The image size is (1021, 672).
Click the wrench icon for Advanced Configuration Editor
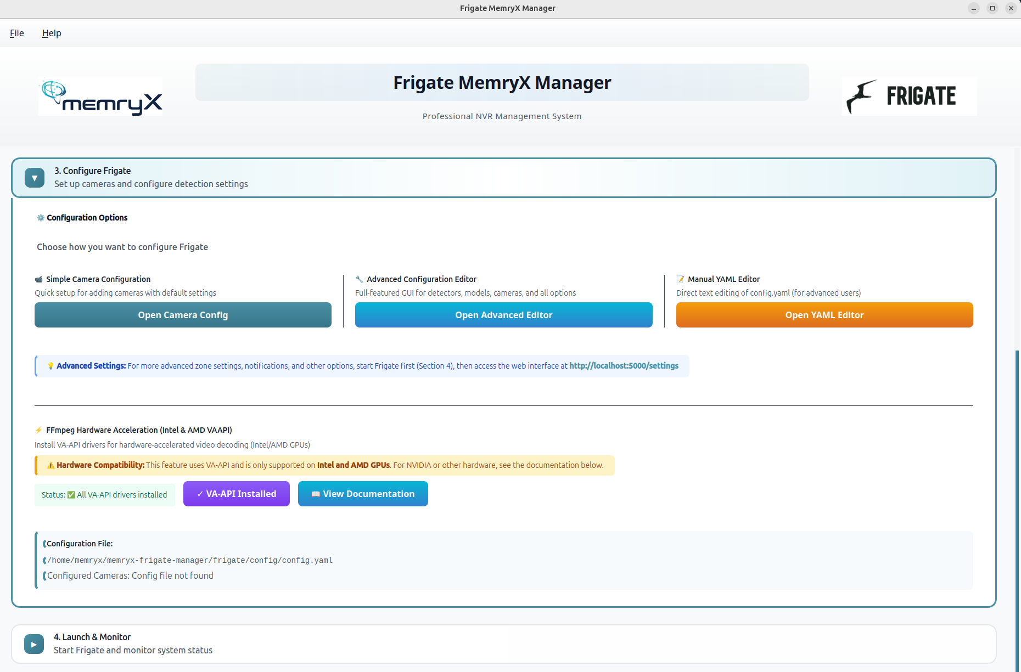click(x=359, y=279)
